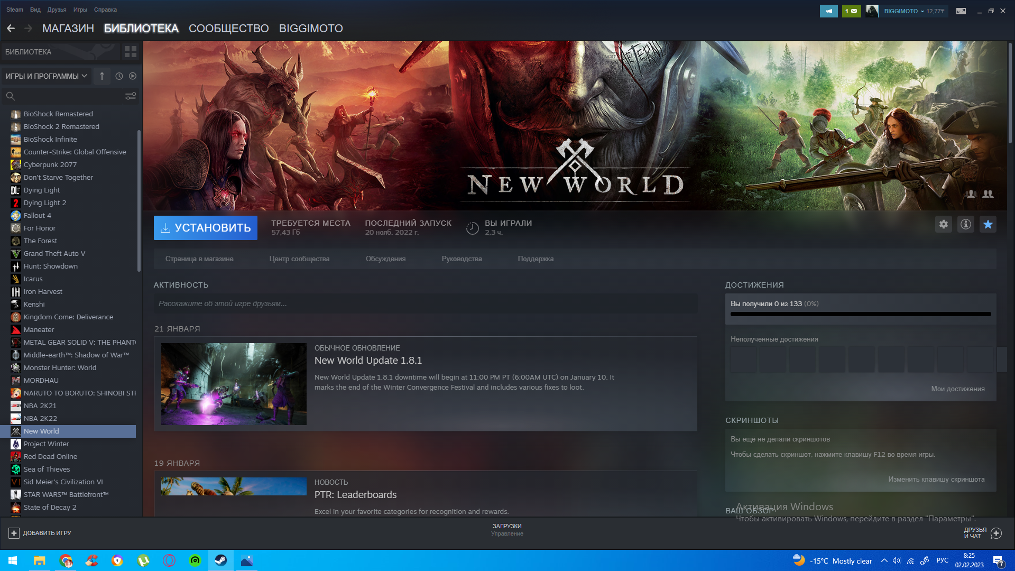Go to СООБЩЕСТВО tab
1015x571 pixels.
click(229, 29)
